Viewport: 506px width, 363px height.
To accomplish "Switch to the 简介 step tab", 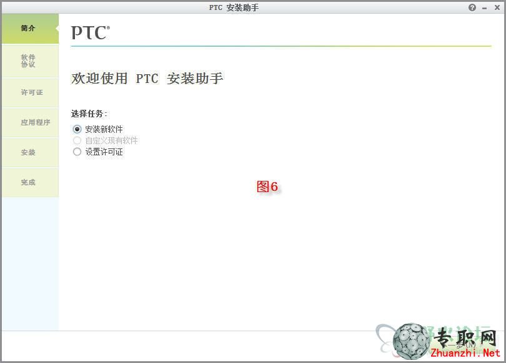I will 31,29.
